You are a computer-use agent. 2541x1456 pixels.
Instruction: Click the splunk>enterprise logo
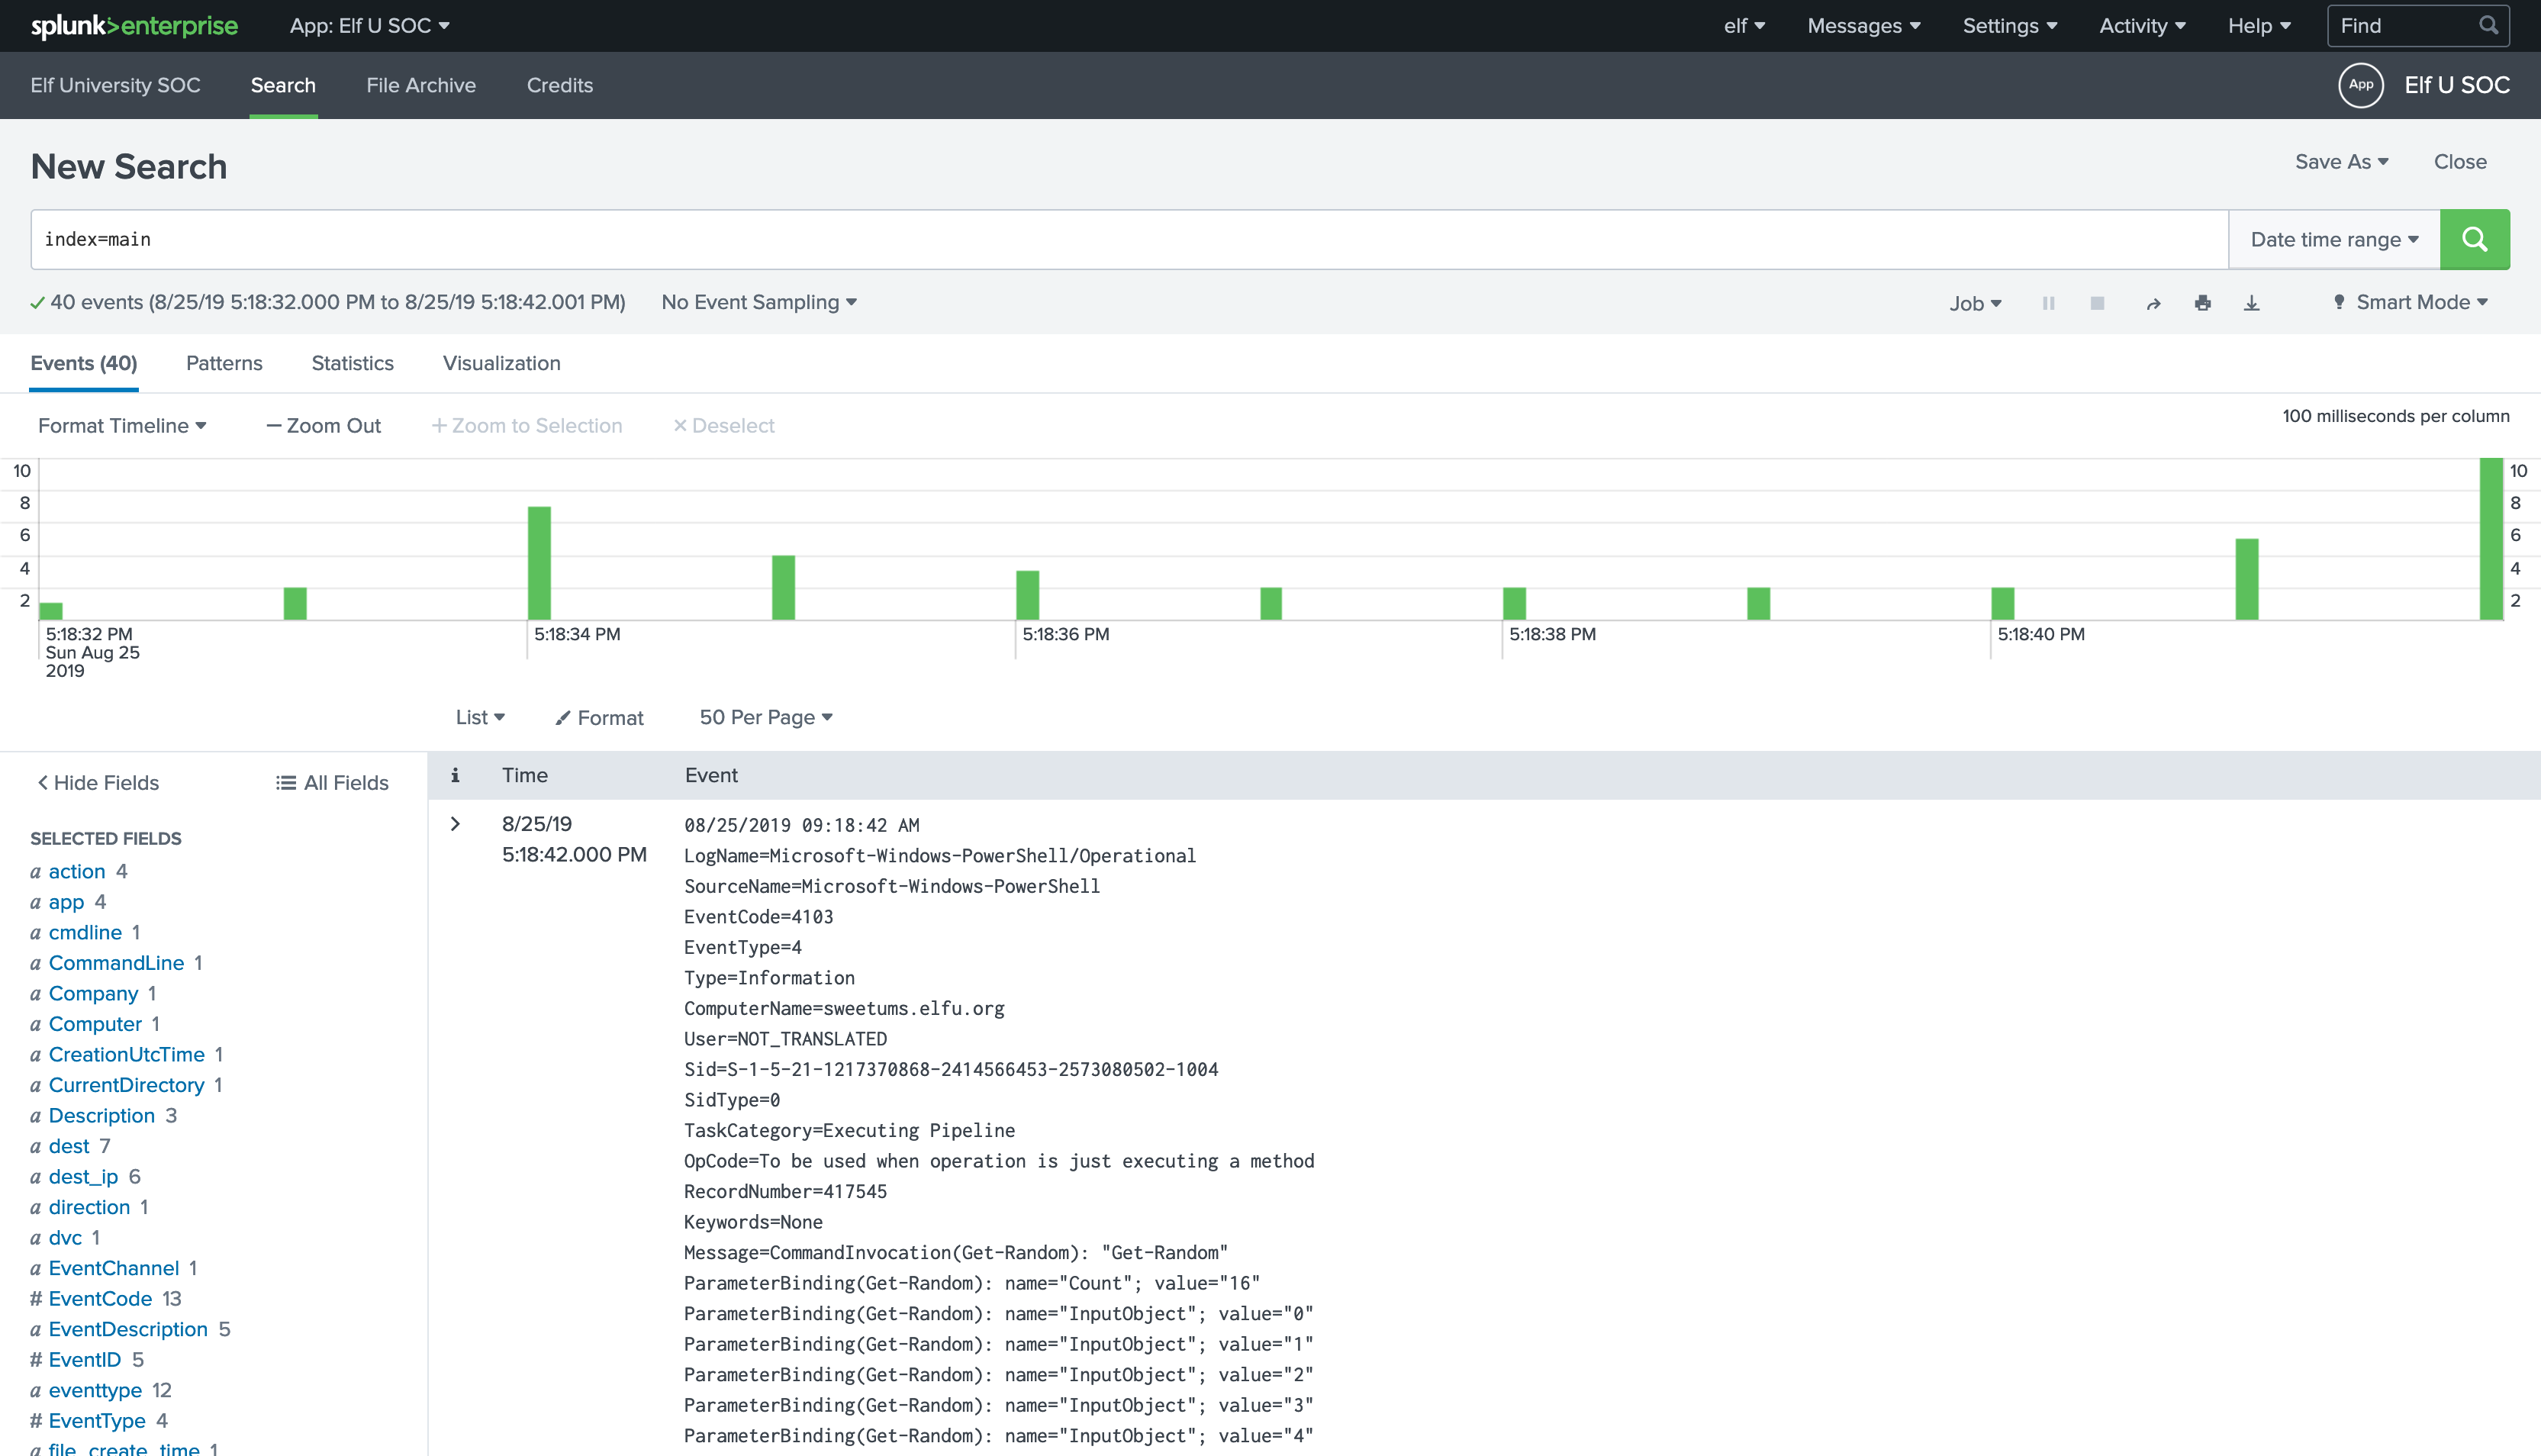(x=134, y=26)
